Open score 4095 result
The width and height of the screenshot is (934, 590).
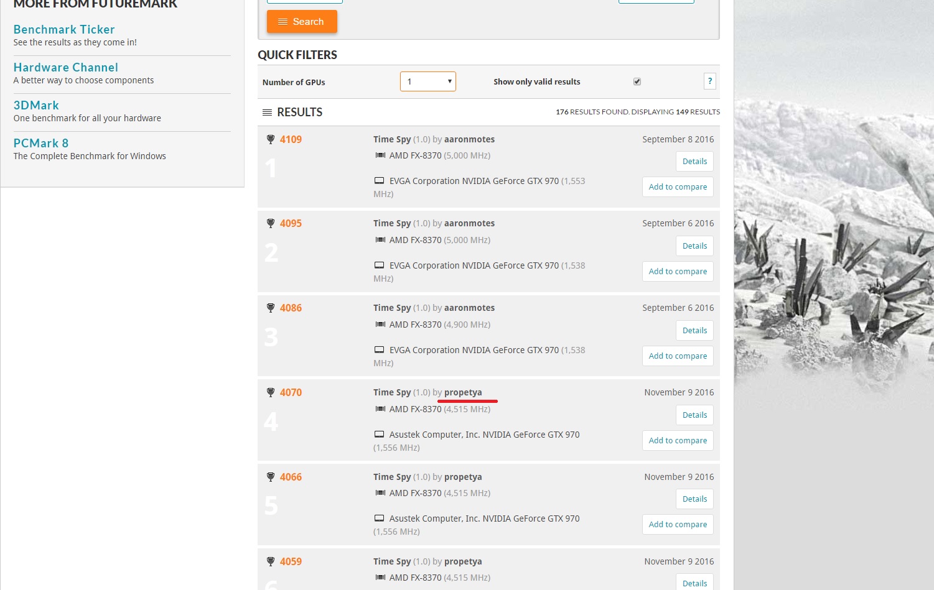[291, 223]
